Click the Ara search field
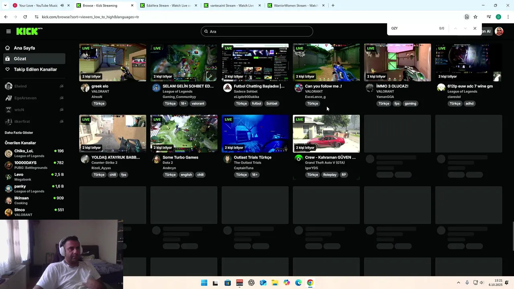Image resolution: width=514 pixels, height=289 pixels. (x=257, y=31)
